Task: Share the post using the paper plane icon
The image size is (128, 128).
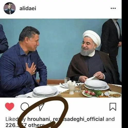Action: [42, 107]
